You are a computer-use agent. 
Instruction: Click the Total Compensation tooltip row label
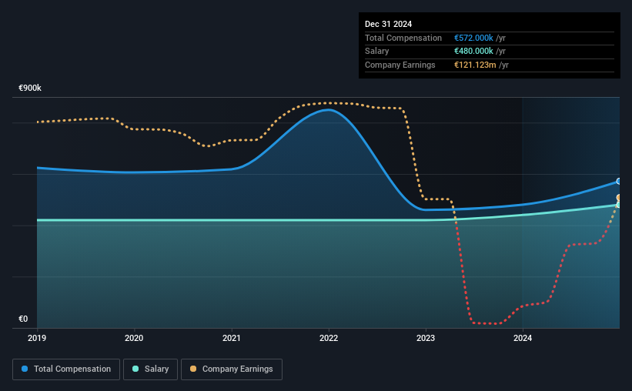403,38
